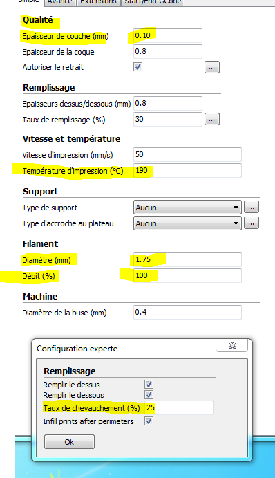Focus the Débit percentage field
Screen dimensions: 275x478
pyautogui.click(x=187, y=275)
